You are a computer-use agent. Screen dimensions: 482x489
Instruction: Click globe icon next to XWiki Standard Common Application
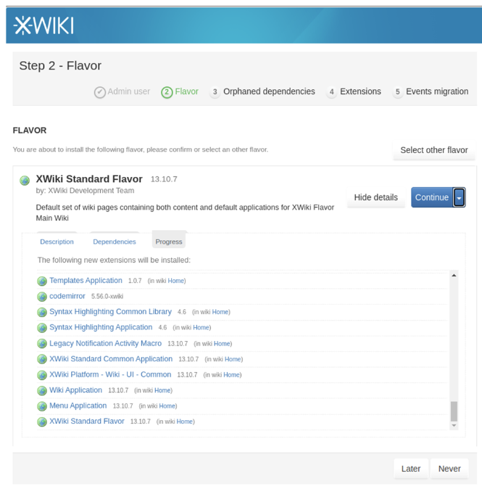point(42,359)
